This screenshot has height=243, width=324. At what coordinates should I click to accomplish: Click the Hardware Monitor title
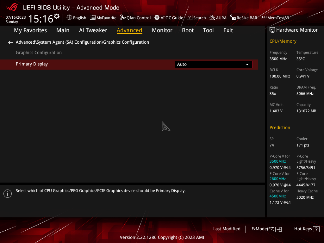(x=297, y=30)
